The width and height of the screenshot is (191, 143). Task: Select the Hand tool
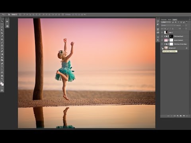tap(2, 76)
